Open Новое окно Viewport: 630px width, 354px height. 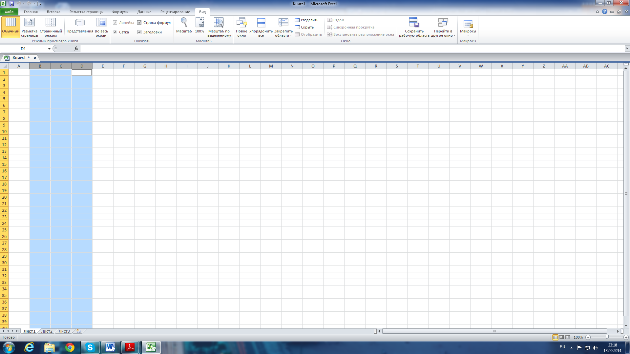pos(241,27)
